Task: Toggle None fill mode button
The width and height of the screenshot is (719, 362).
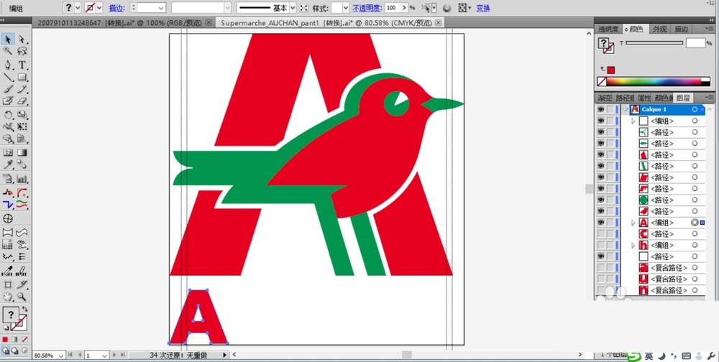Action: 24,340
